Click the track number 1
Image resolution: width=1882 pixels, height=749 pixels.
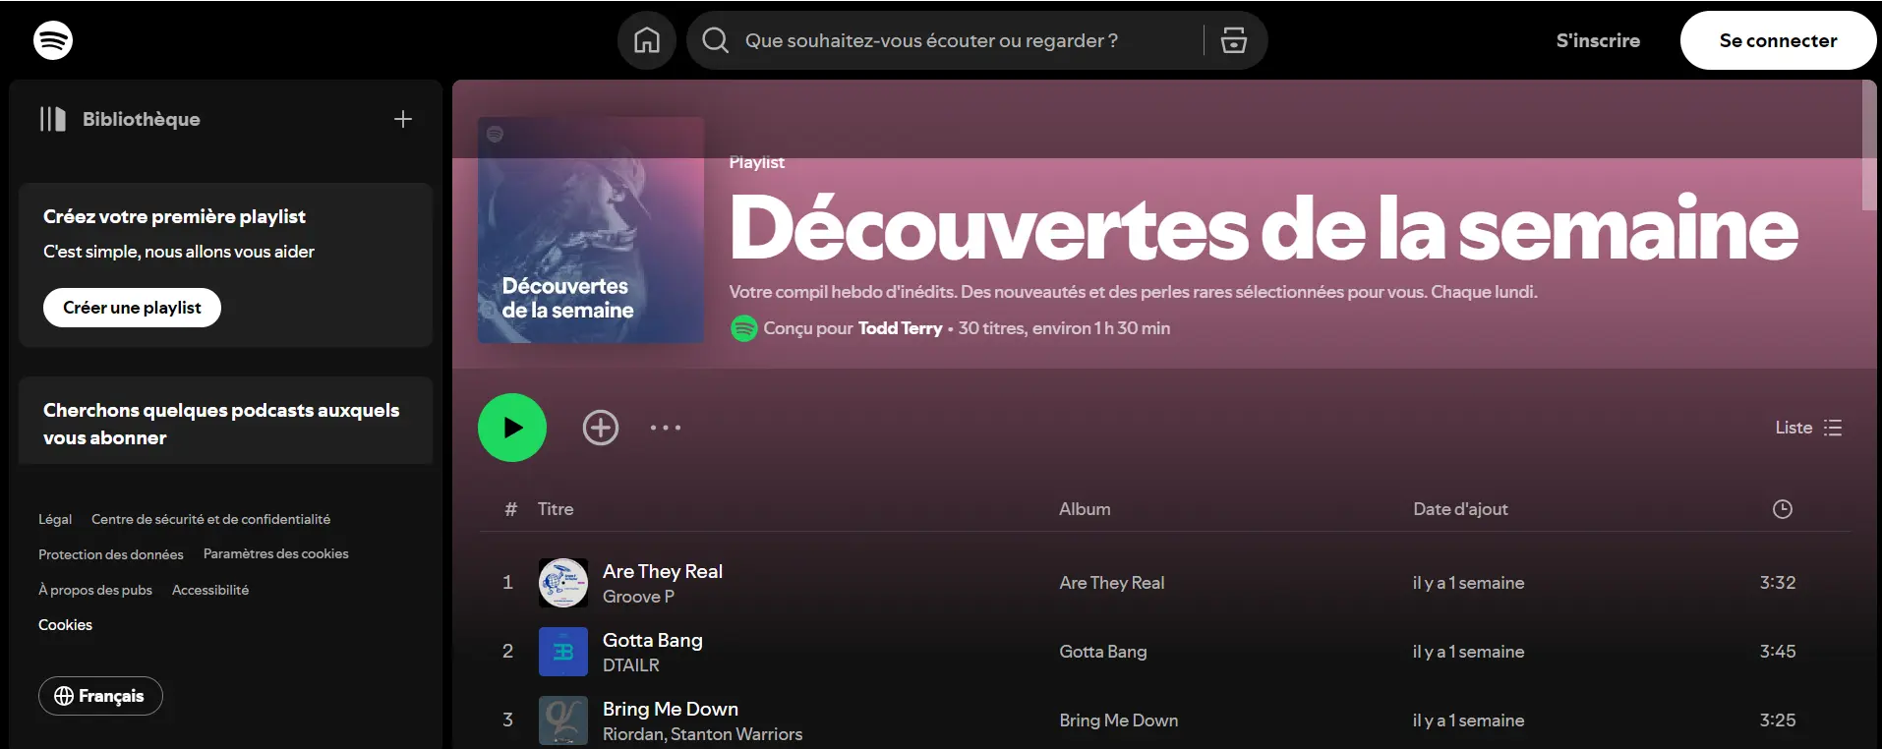(507, 583)
